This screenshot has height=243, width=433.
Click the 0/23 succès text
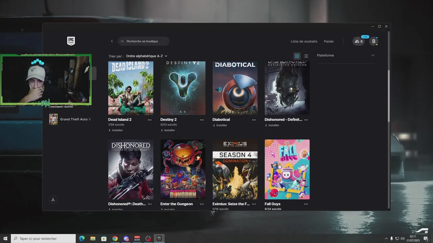coord(168,125)
